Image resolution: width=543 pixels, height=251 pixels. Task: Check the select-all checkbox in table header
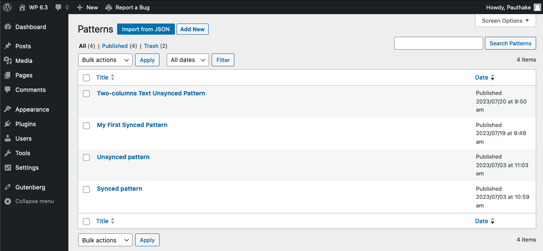click(x=86, y=78)
